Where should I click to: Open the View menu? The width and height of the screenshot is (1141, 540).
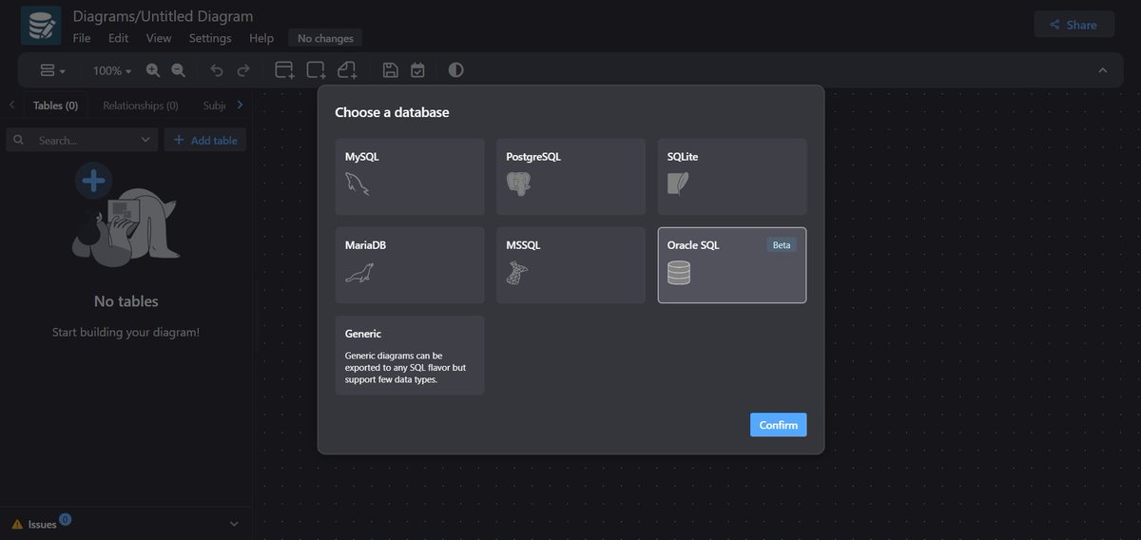click(x=159, y=38)
